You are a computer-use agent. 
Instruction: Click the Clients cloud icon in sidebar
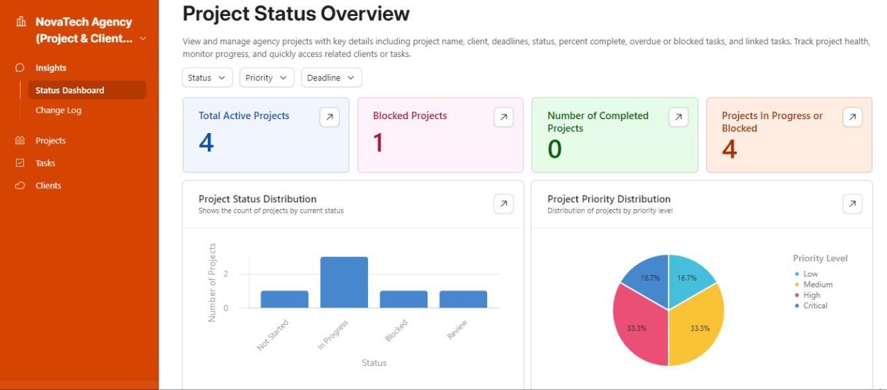pyautogui.click(x=20, y=186)
